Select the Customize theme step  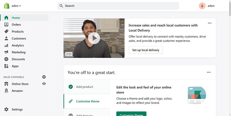point(87,101)
